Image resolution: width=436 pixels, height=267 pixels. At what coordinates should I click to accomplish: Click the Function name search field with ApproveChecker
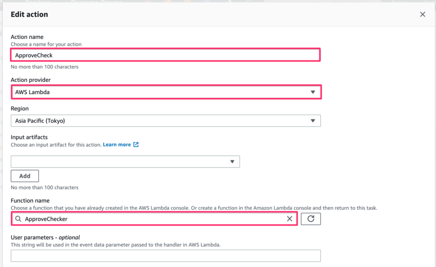(x=154, y=219)
